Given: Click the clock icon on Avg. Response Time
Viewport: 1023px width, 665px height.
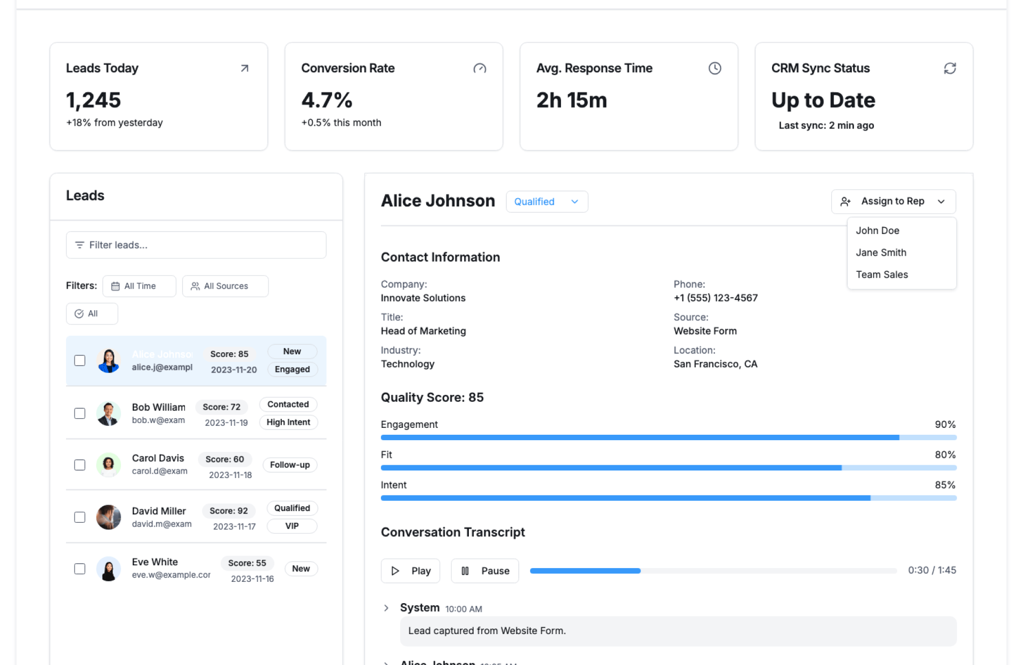Looking at the screenshot, I should point(715,68).
